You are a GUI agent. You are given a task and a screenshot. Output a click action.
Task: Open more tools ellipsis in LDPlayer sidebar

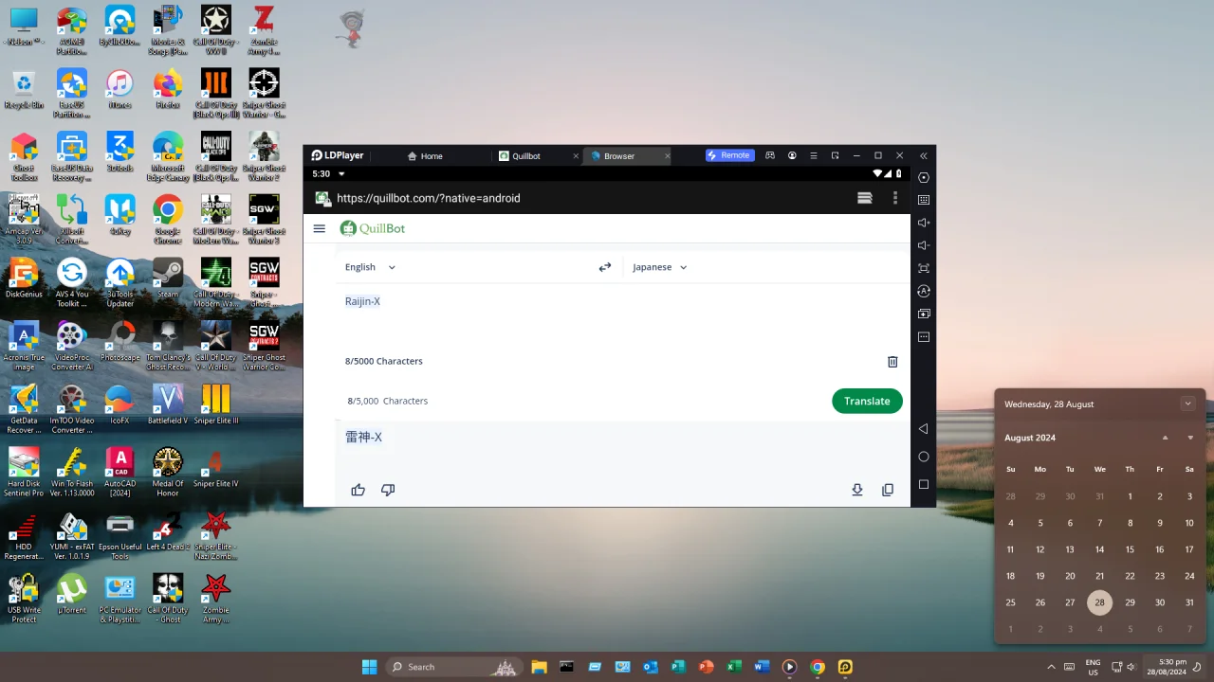coord(924,337)
